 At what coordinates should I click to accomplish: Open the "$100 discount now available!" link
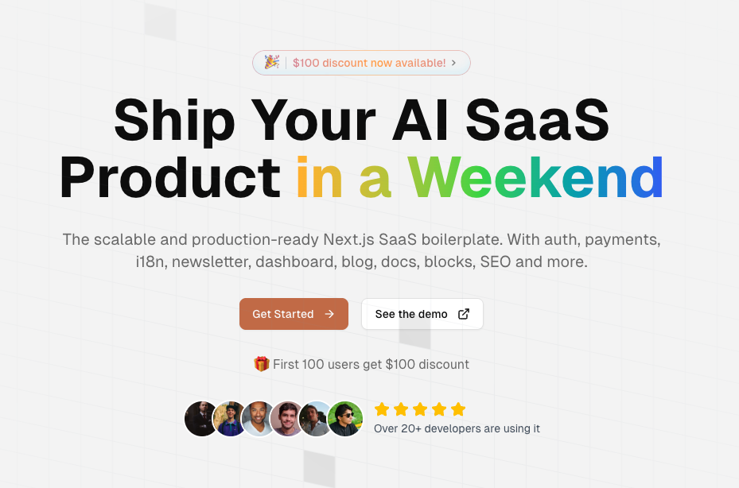coord(368,63)
